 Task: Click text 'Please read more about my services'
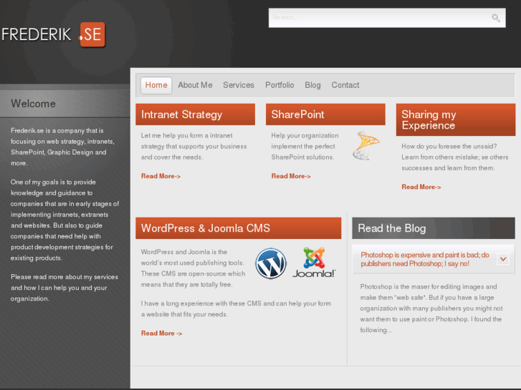pos(64,277)
